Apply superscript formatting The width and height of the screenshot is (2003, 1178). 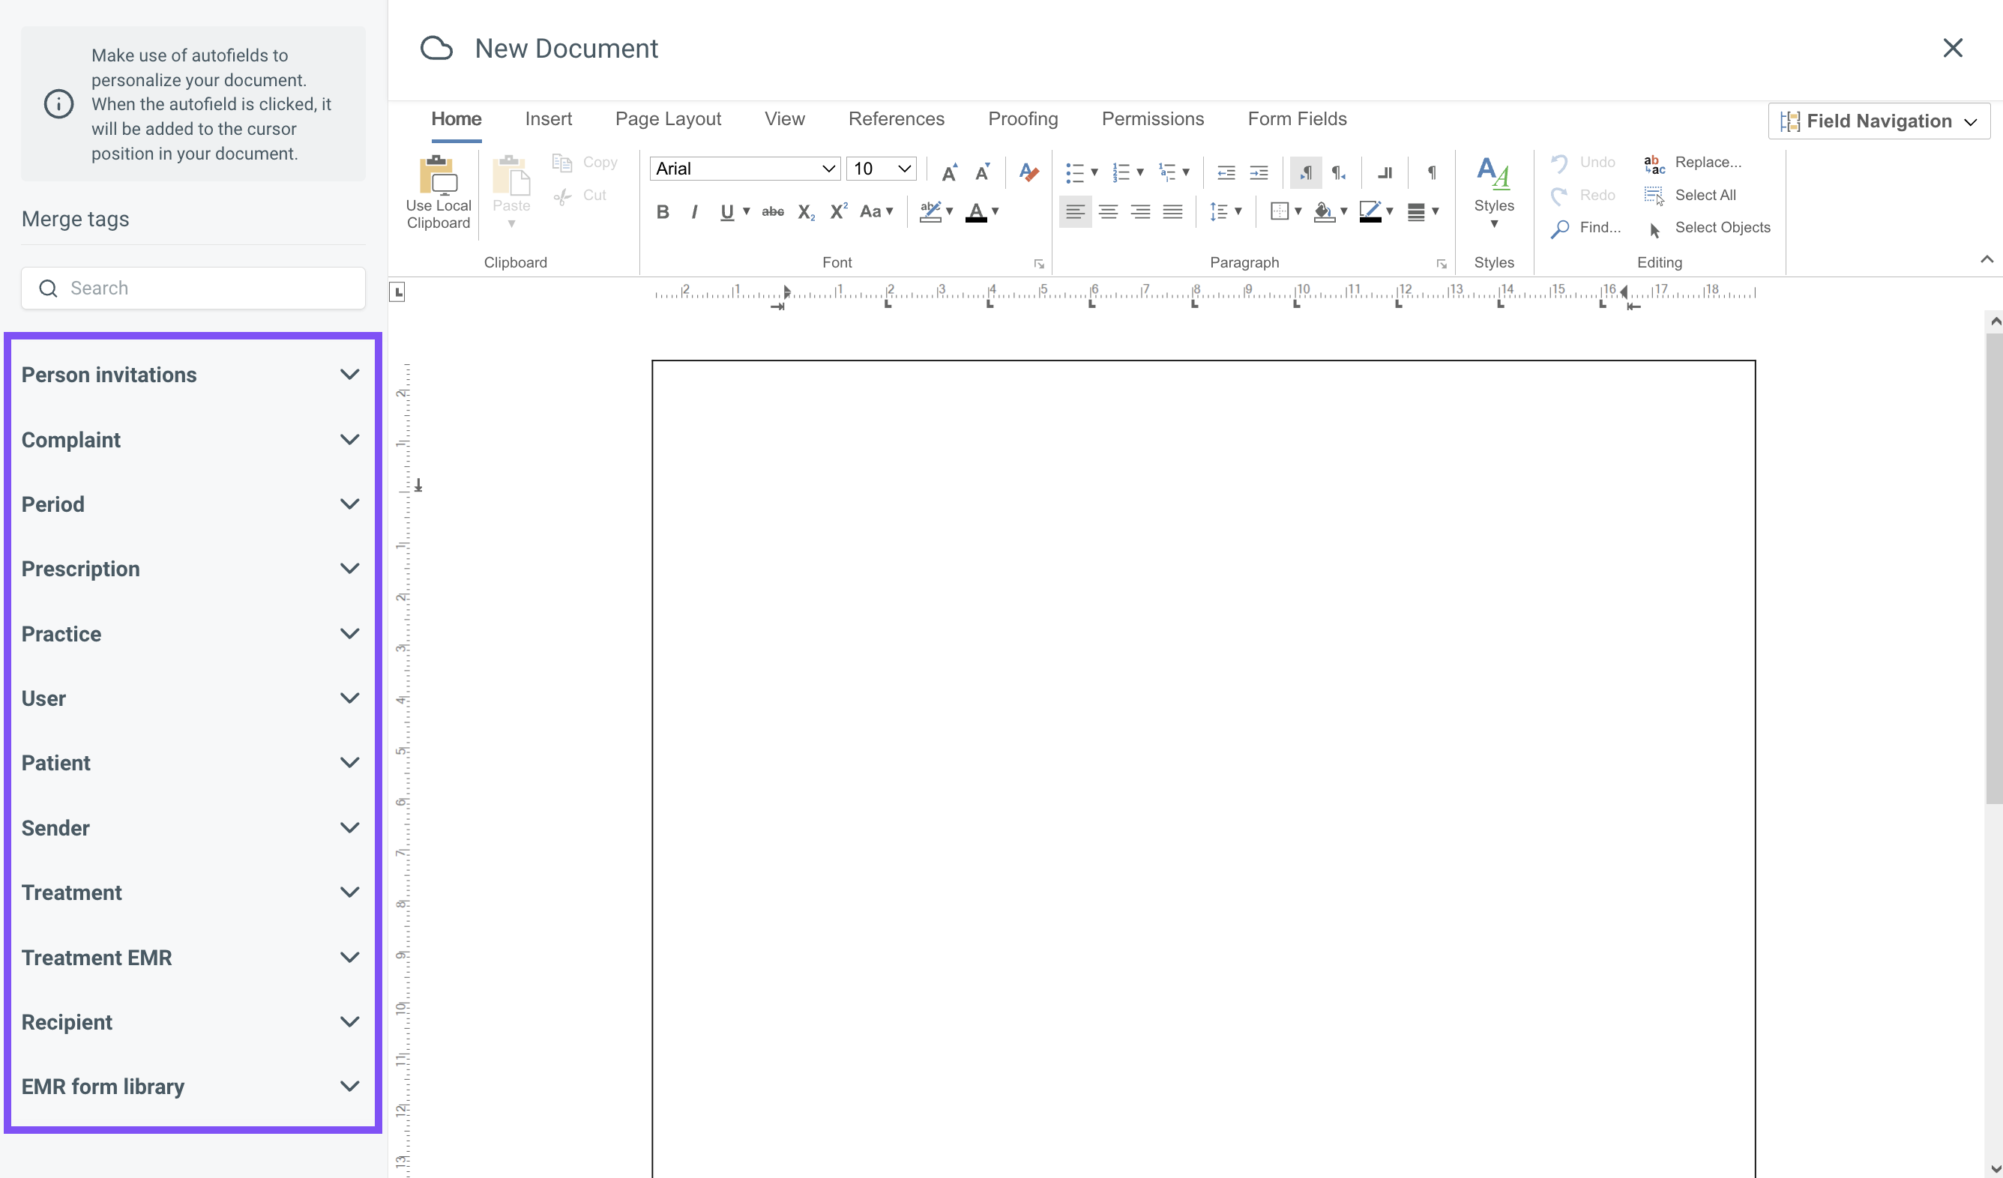coord(839,211)
